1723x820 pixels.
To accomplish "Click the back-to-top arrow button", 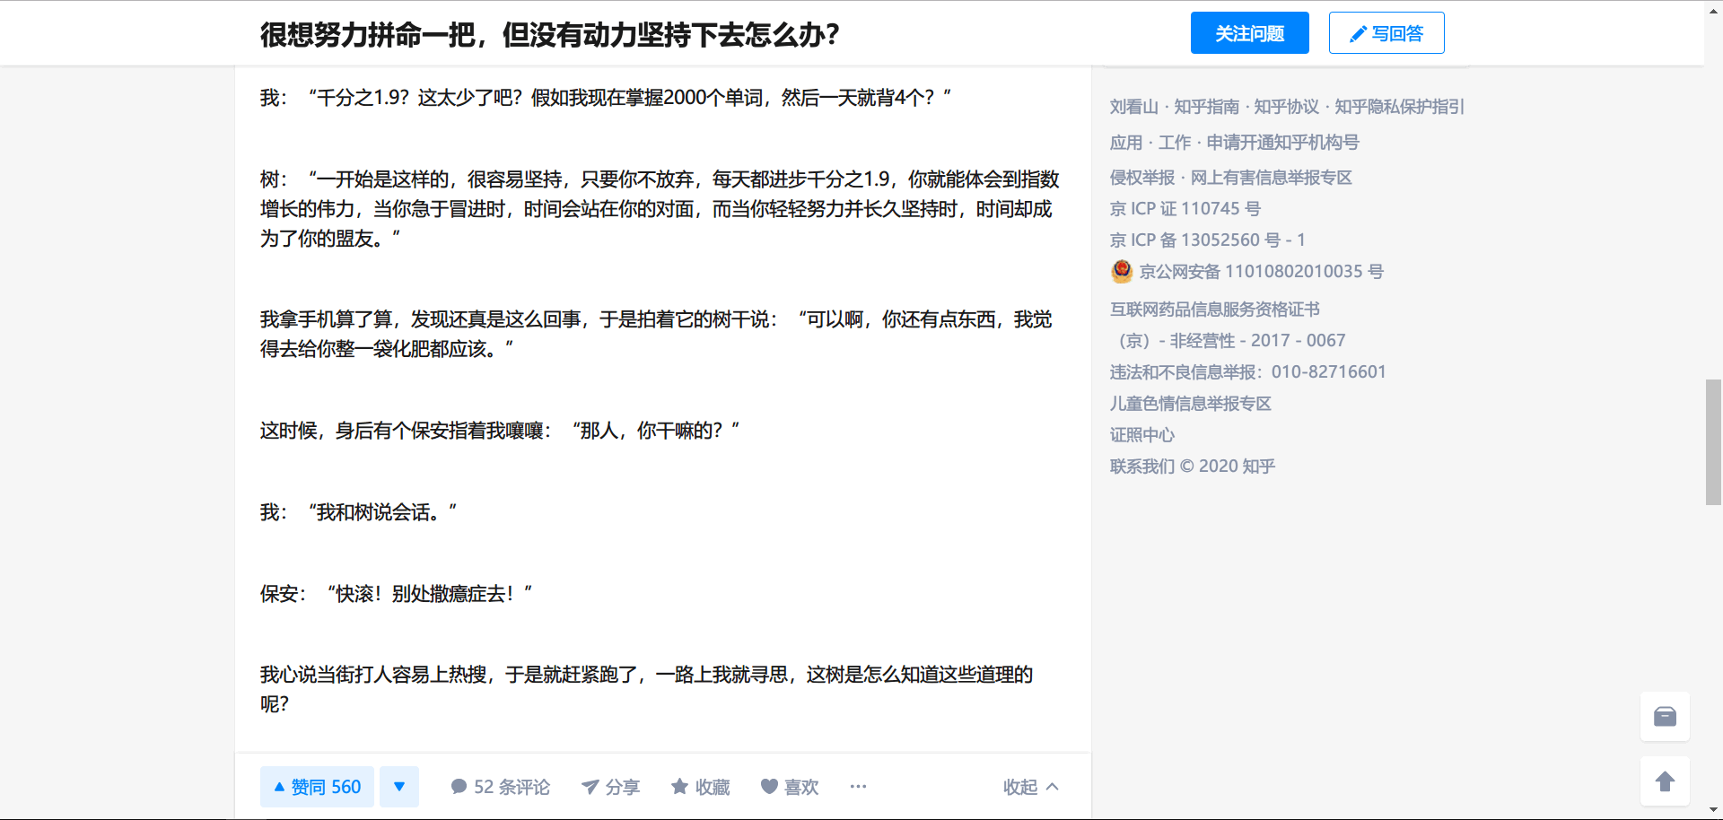I will [x=1665, y=781].
